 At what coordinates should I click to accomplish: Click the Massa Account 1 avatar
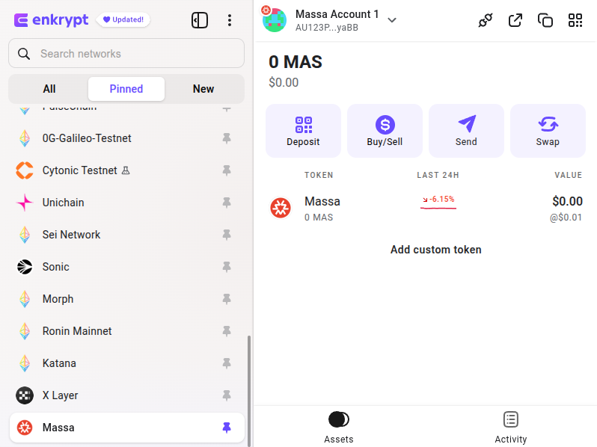pos(274,19)
